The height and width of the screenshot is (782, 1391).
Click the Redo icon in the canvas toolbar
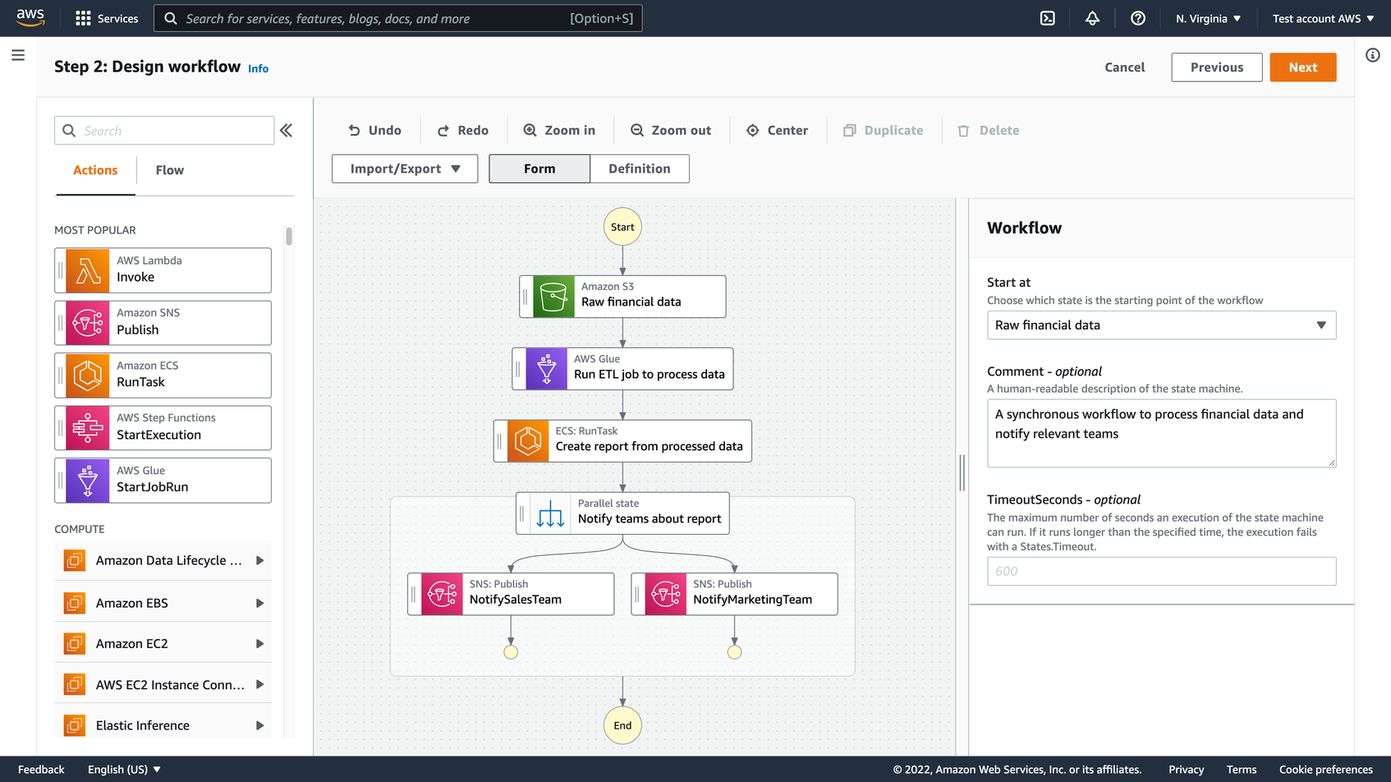463,130
